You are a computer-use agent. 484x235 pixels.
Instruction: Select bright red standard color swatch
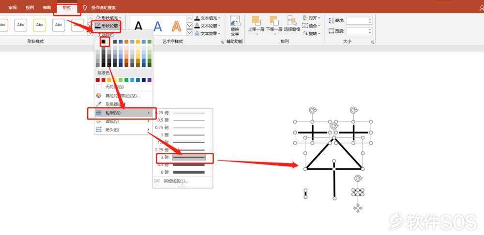coord(104,80)
